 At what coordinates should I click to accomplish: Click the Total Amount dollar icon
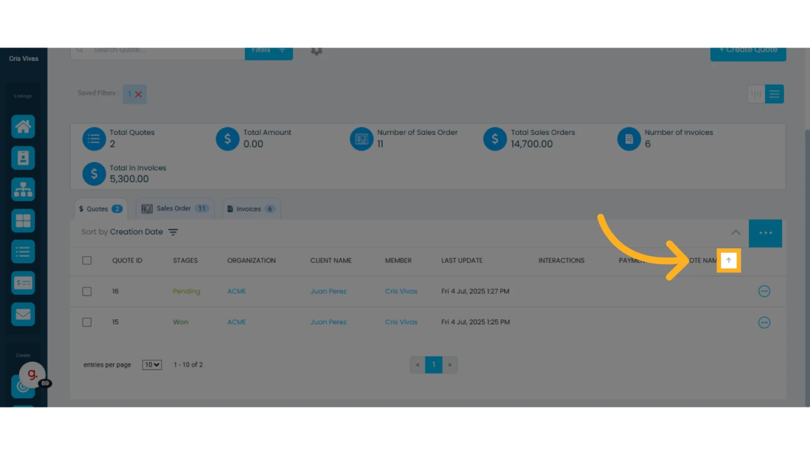[228, 139]
